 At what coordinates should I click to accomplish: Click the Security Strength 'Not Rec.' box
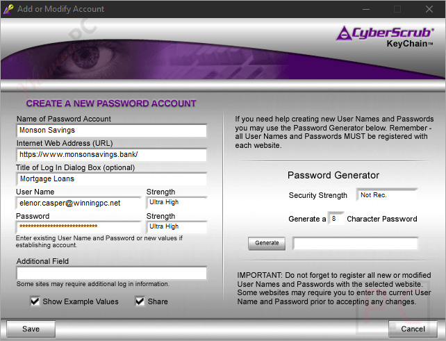(x=386, y=196)
